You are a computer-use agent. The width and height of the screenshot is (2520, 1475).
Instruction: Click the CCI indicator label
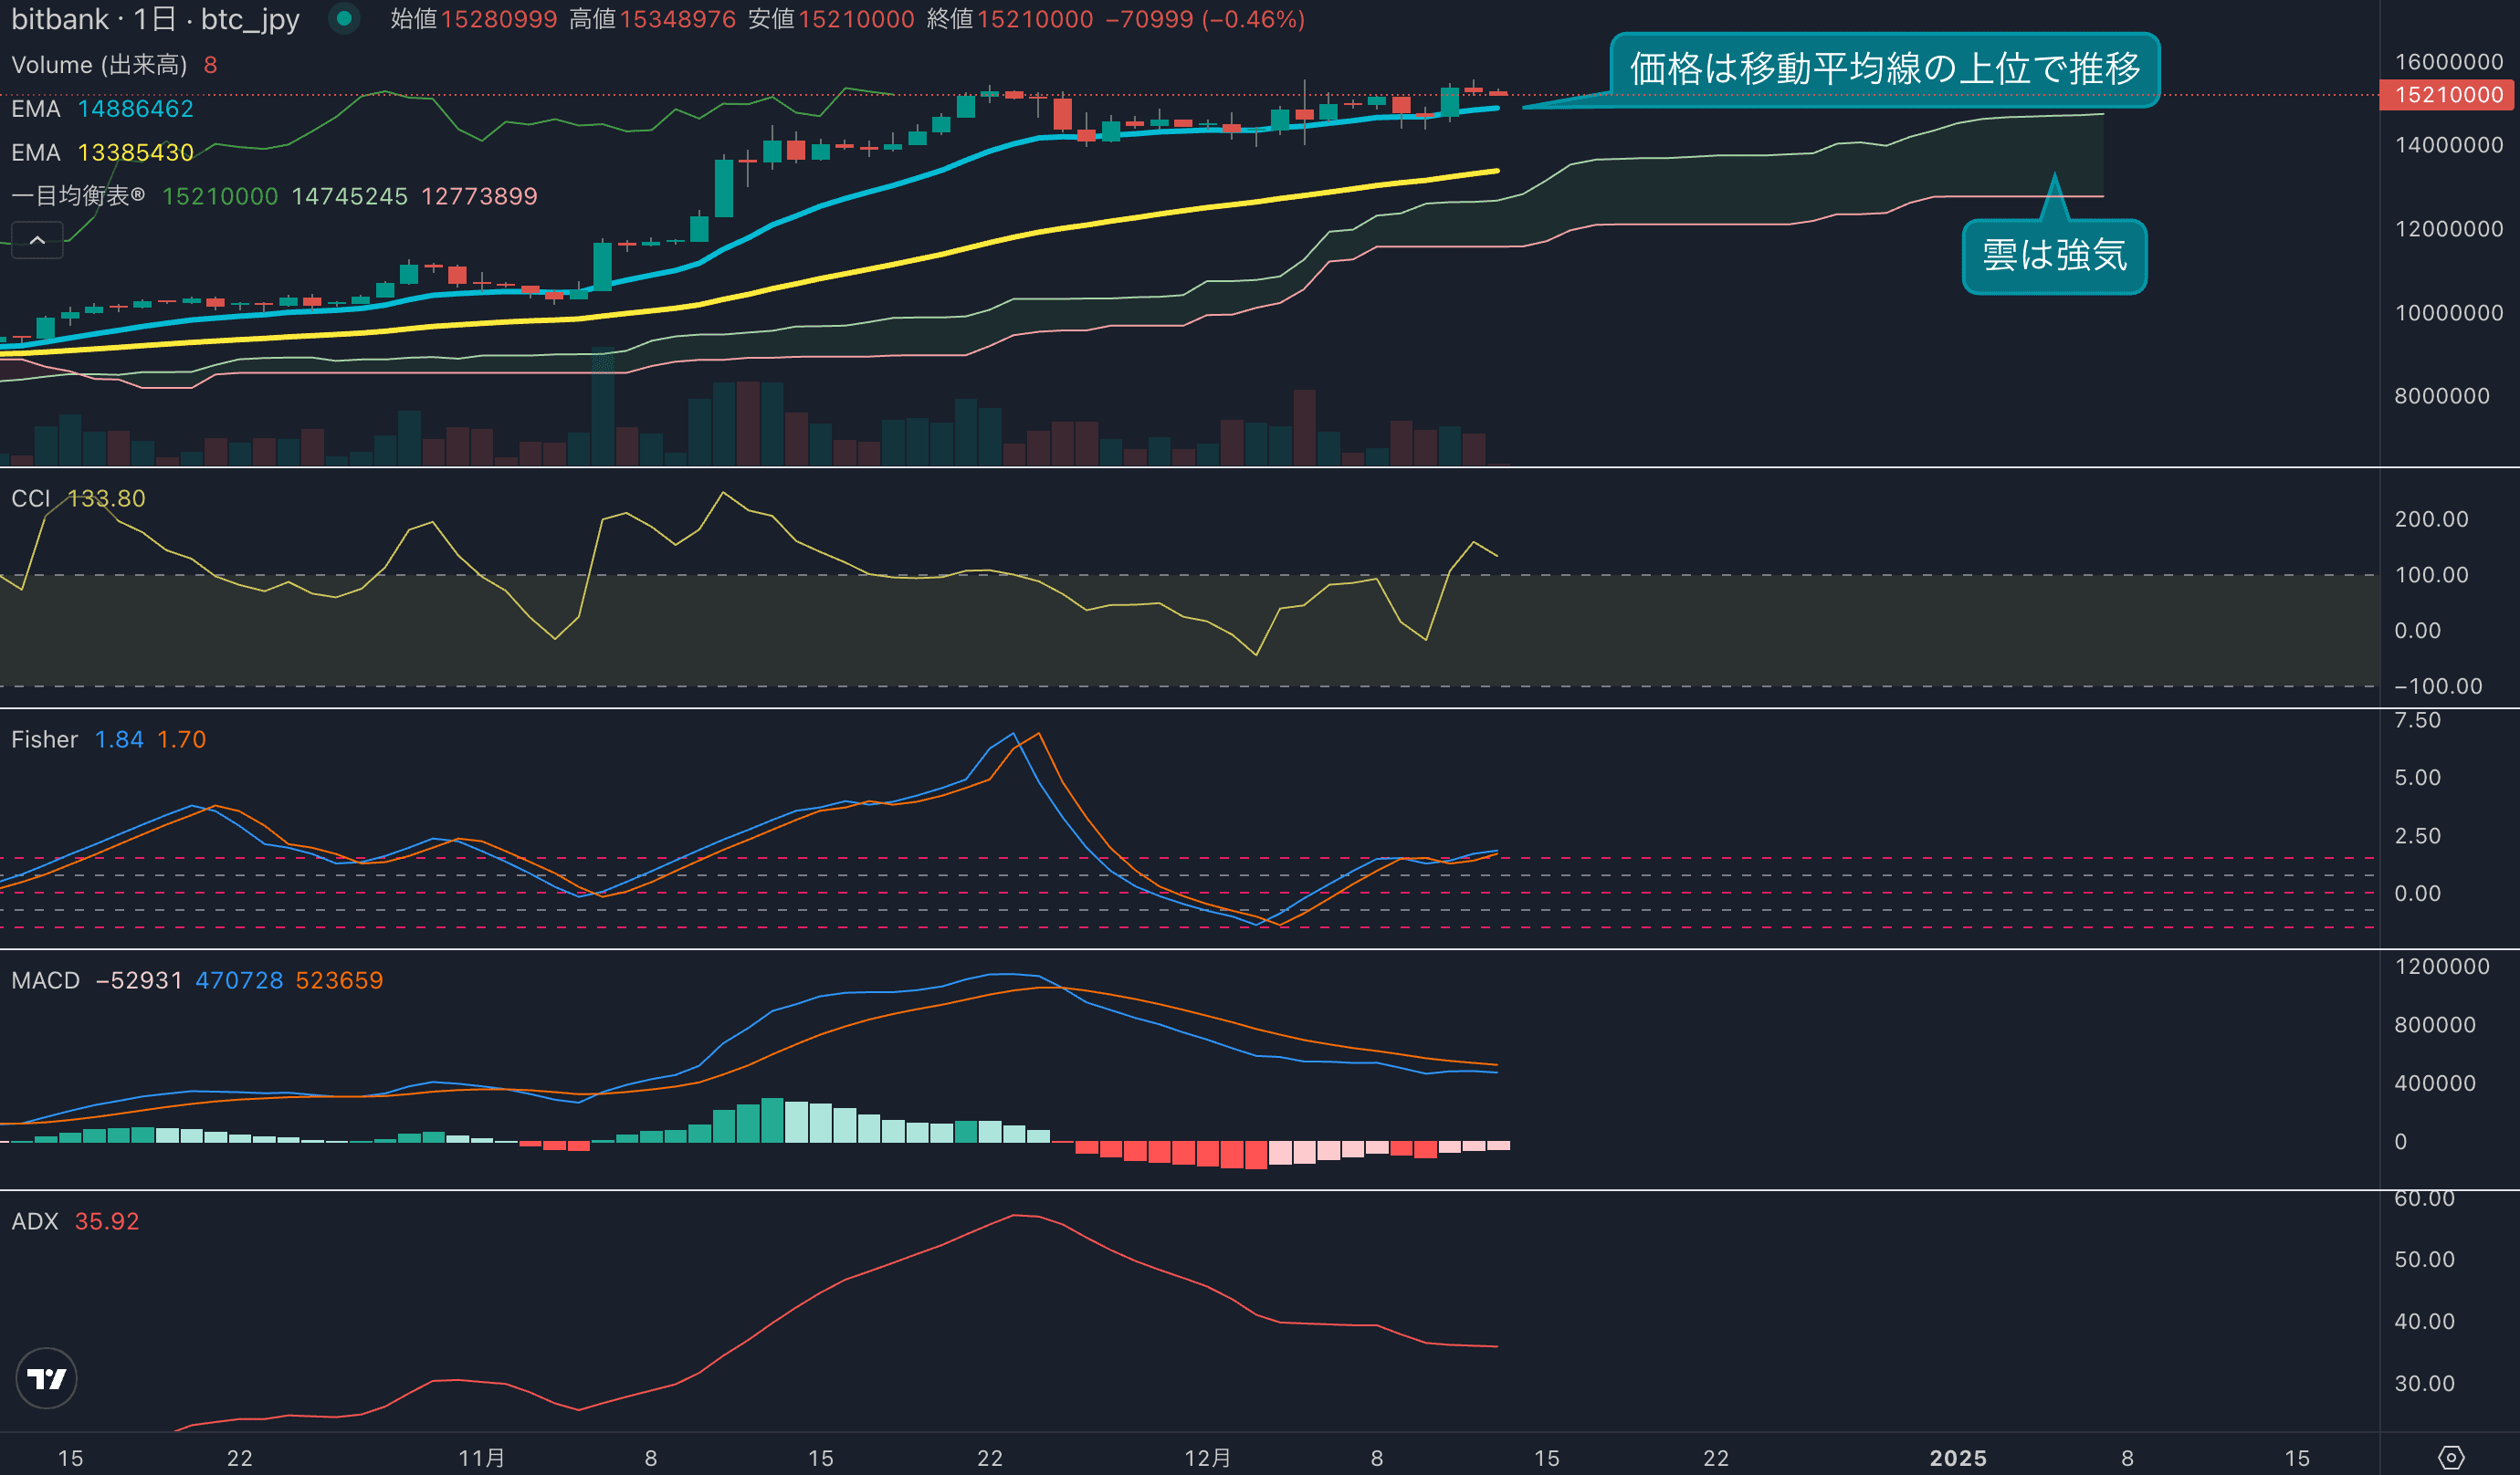(x=30, y=498)
